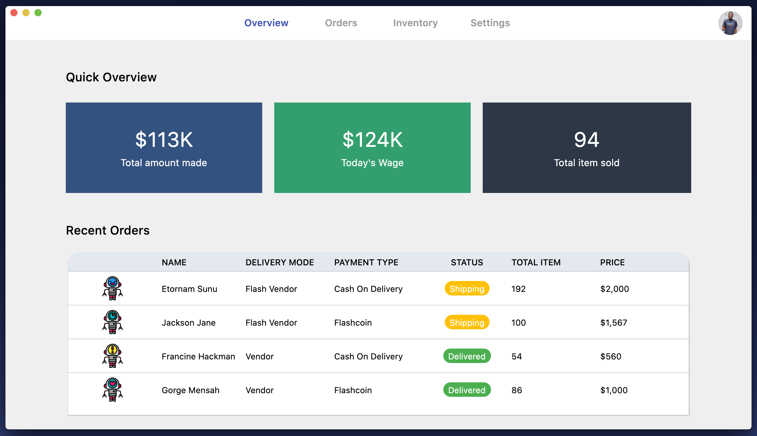Select the Overview tab

266,23
